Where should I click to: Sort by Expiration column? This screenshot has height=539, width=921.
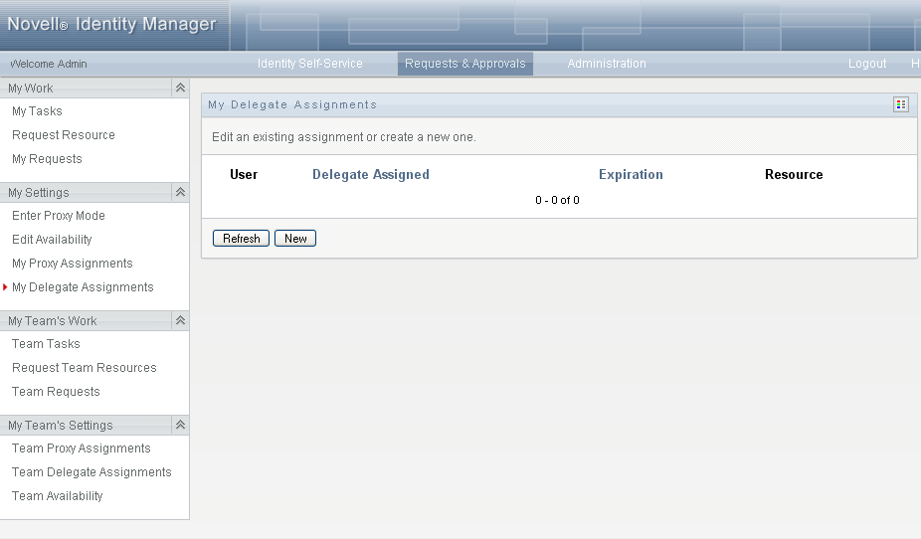coord(631,174)
